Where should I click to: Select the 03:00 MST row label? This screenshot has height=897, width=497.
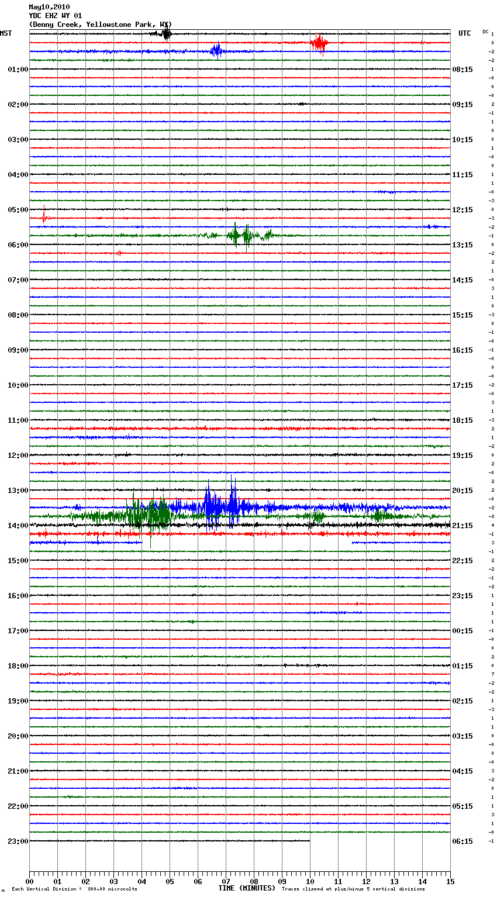18,140
